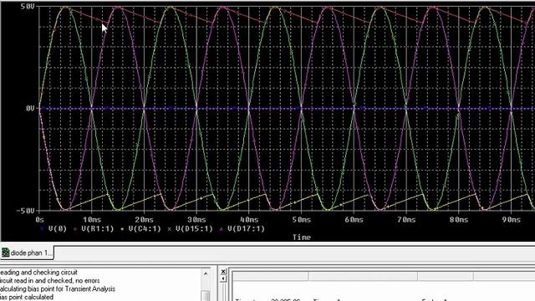This screenshot has width=535, height=301.
Task: Click the 50ms tick label on time axis
Action: tap(302, 219)
